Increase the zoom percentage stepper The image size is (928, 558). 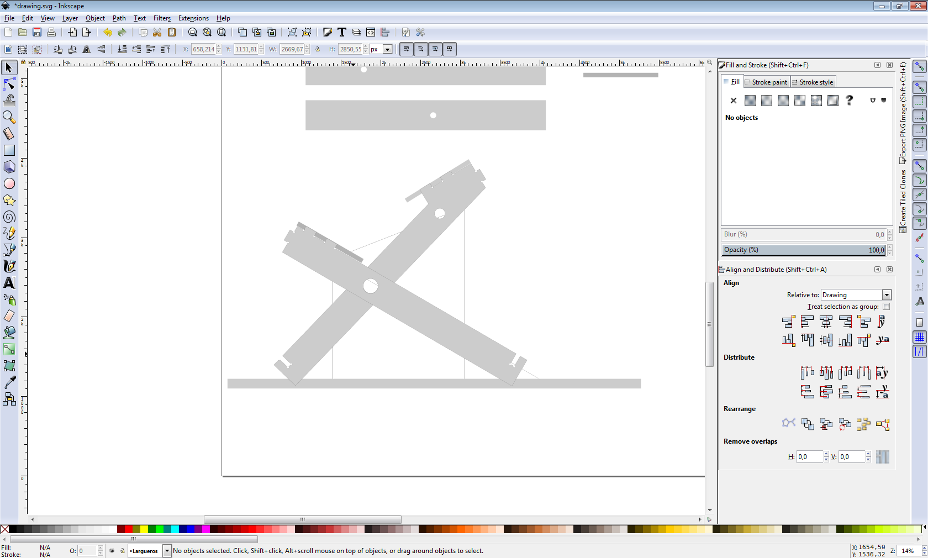pos(924,548)
